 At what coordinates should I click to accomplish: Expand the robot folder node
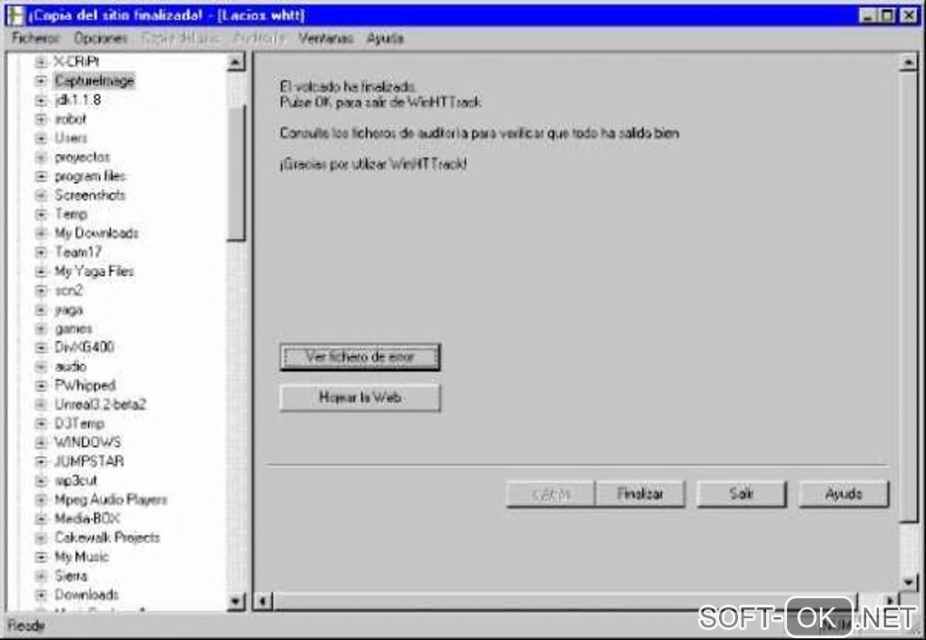coord(41,119)
